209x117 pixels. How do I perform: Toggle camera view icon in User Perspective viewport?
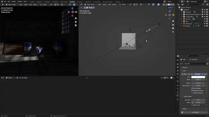(173, 28)
